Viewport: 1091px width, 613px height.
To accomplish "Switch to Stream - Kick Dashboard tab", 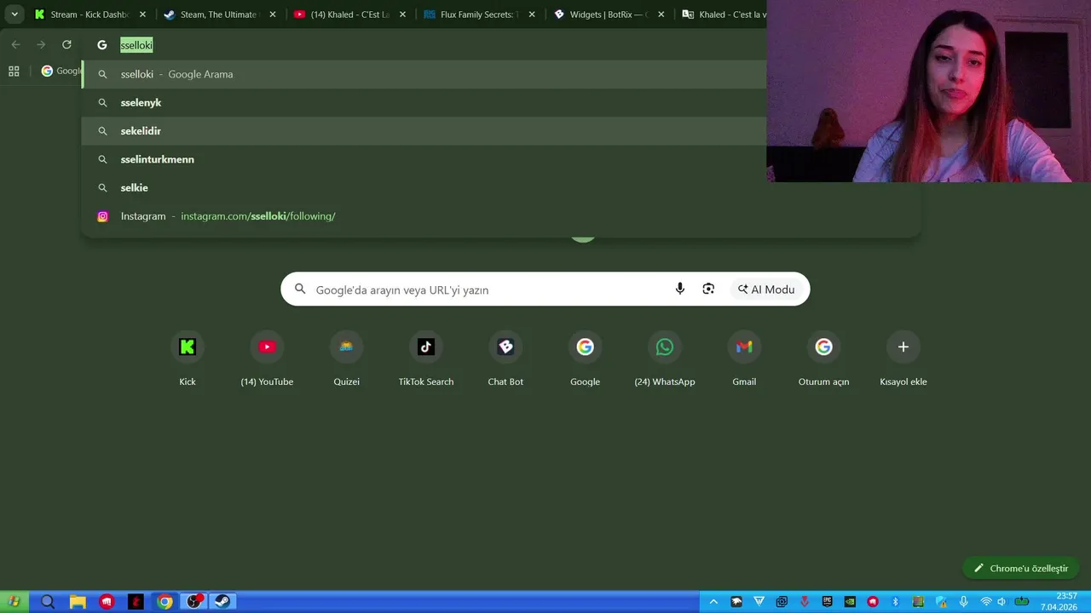I will [x=89, y=14].
